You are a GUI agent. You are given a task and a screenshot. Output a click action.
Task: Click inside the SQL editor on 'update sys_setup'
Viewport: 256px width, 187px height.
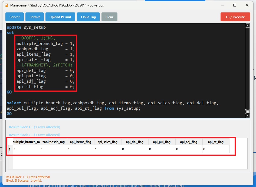click(26, 27)
